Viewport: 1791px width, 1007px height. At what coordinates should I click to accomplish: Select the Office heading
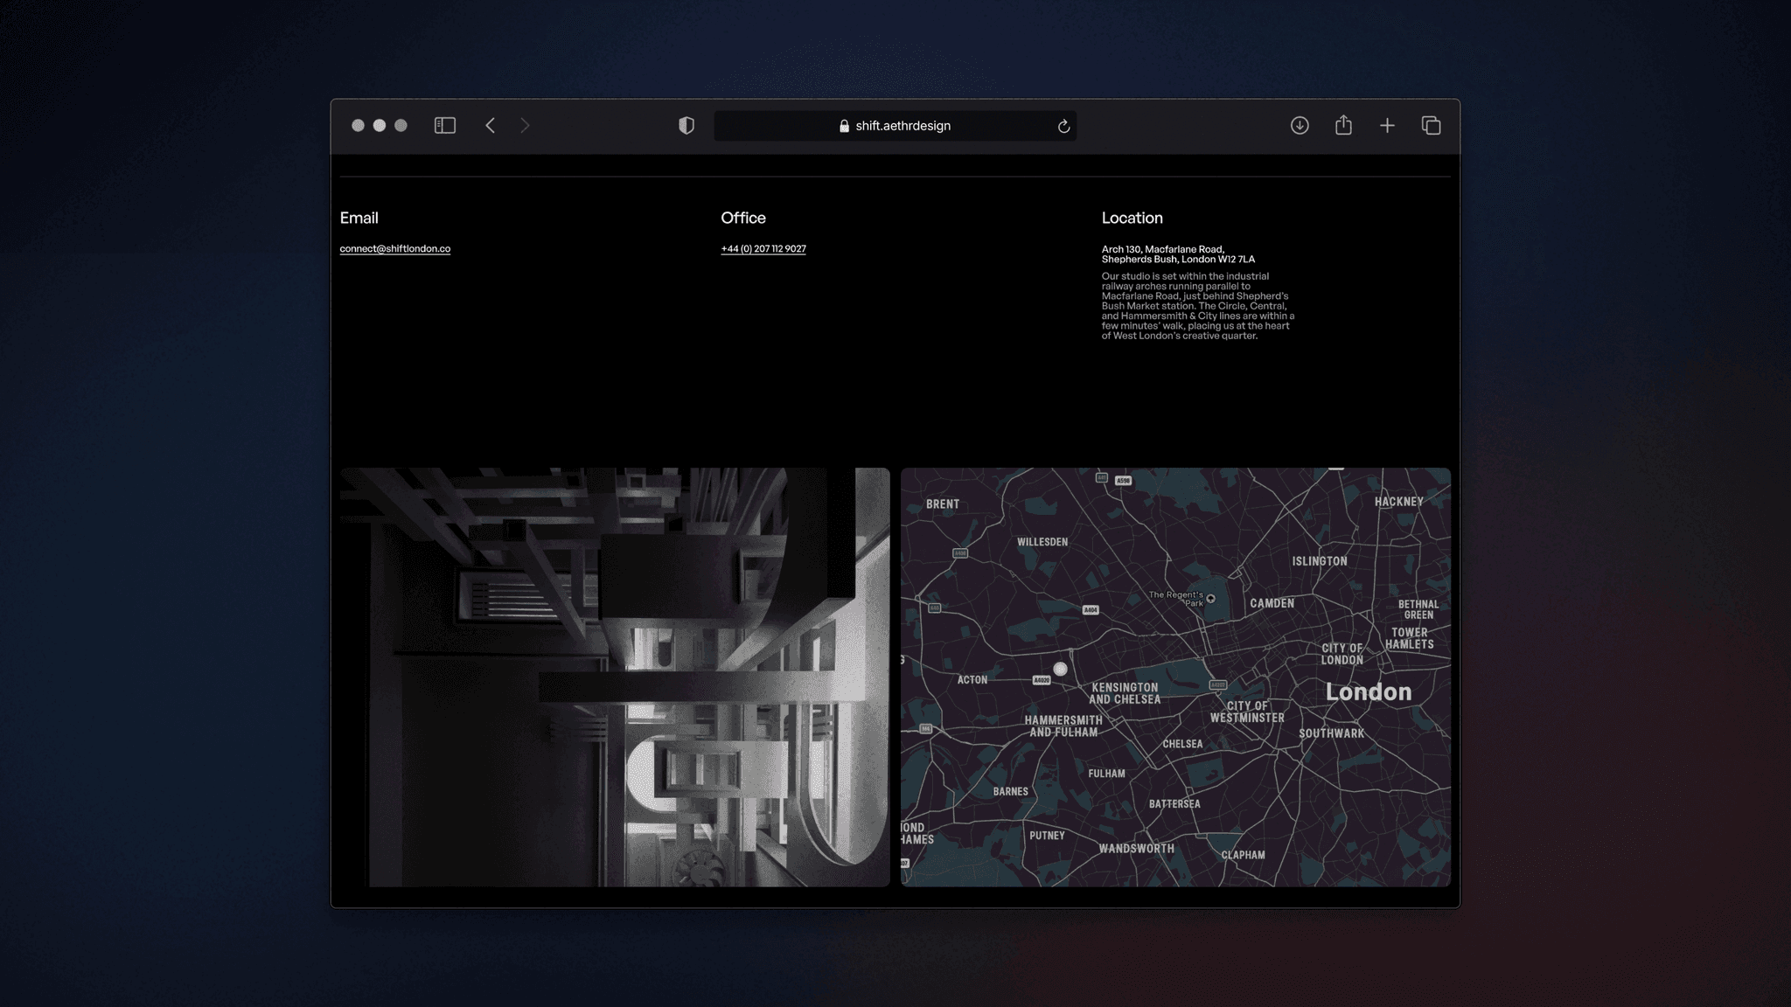click(743, 218)
